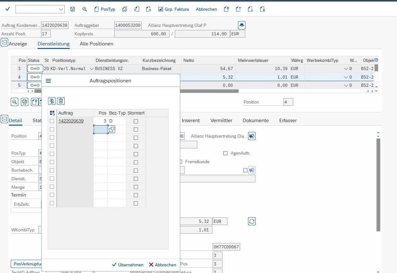Click partner icon beside Allianz Hauptvertretung Ola...
This screenshot has width=397, height=273.
tap(252, 136)
